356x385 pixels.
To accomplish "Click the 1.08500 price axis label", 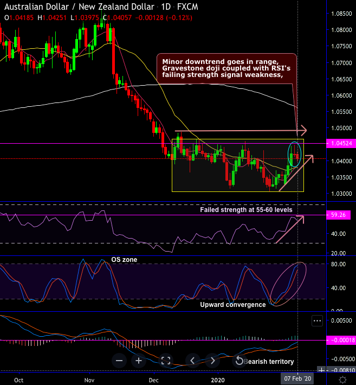I will (341, 14).
